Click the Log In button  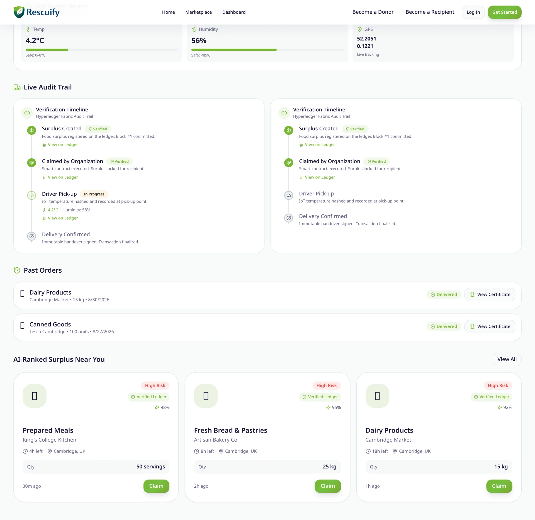coord(473,12)
